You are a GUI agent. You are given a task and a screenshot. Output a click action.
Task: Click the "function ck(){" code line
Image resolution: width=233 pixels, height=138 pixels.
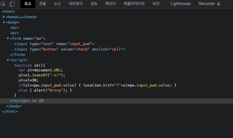pyautogui.click(x=30, y=65)
